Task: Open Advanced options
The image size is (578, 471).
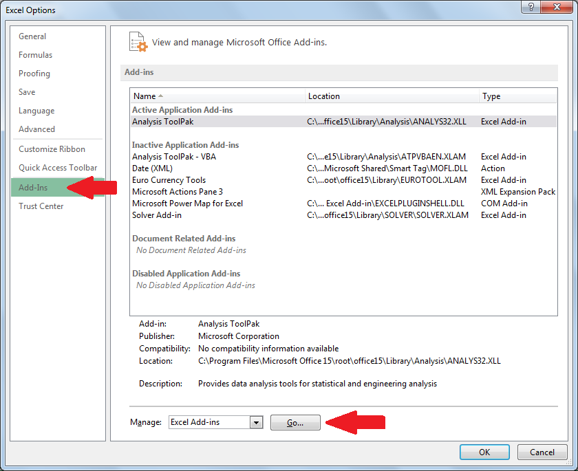Action: point(37,129)
